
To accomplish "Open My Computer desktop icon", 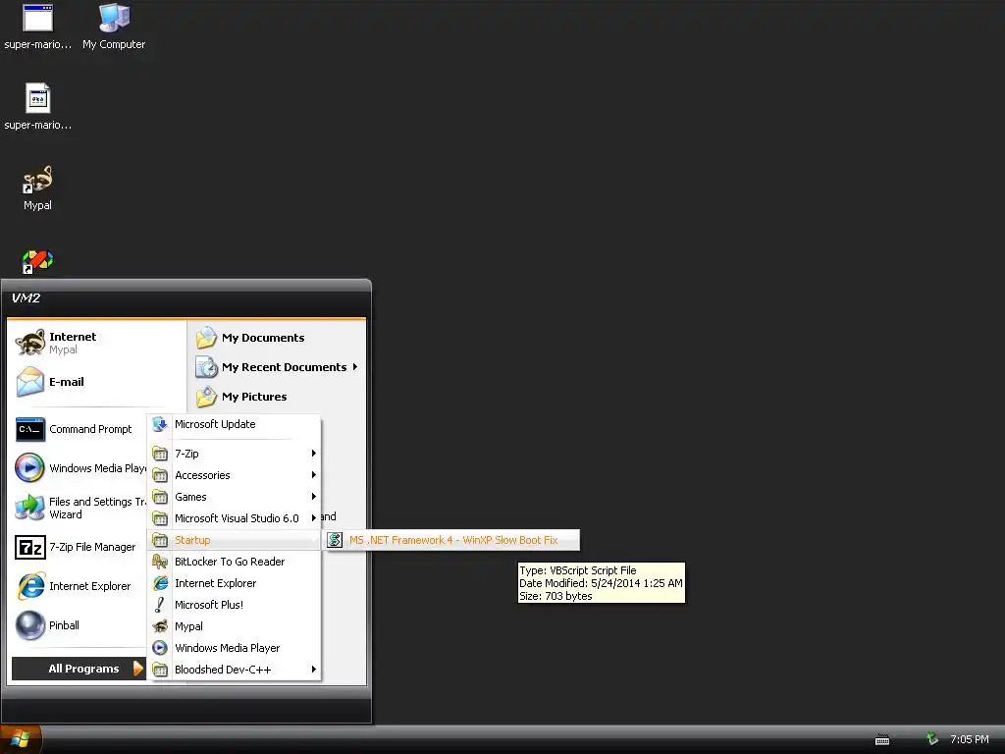I will point(114,27).
